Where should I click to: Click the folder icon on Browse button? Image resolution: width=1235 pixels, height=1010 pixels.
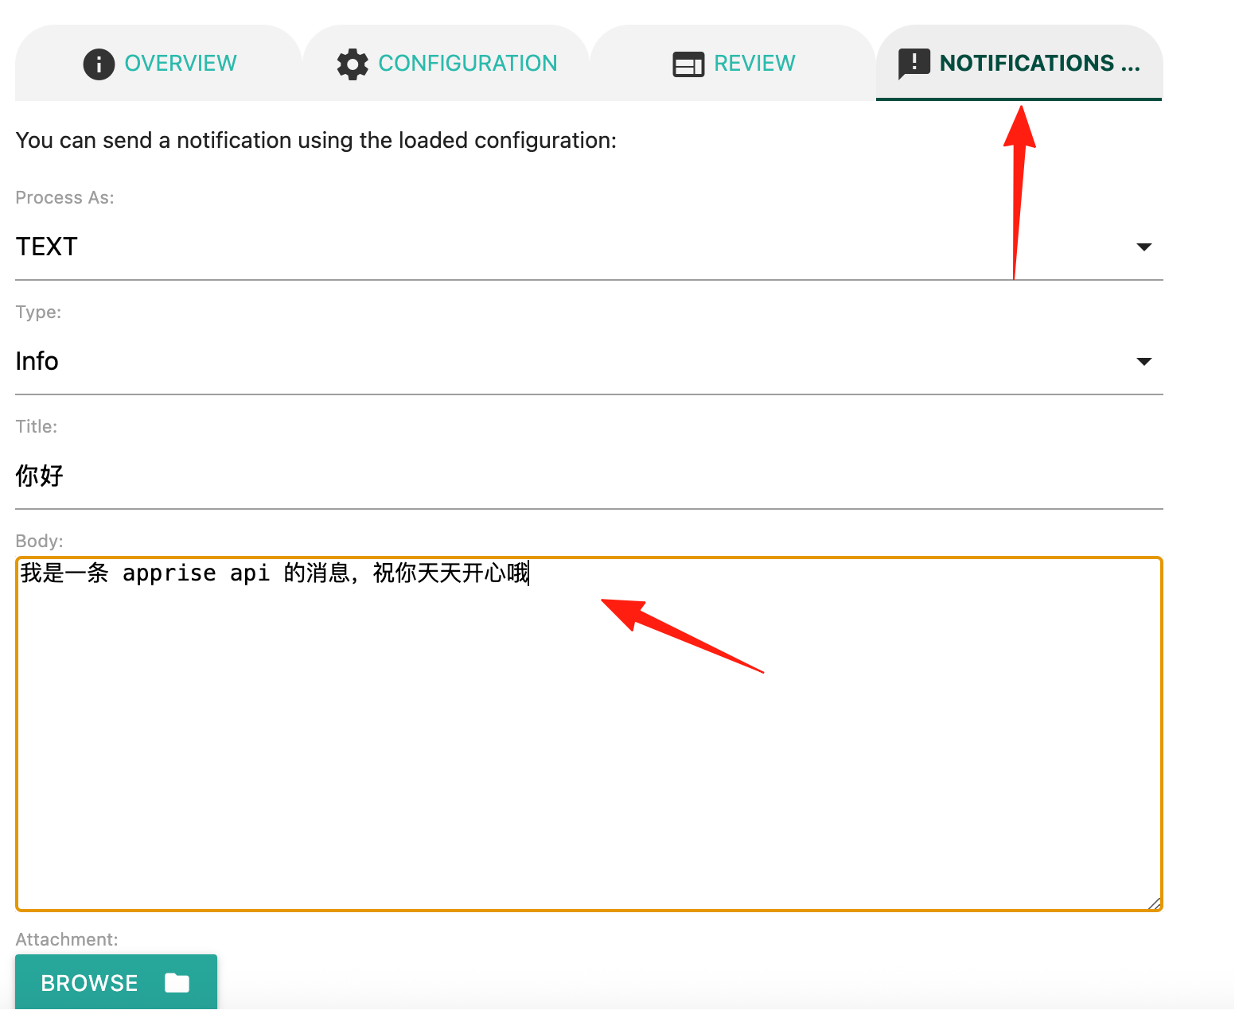[177, 983]
